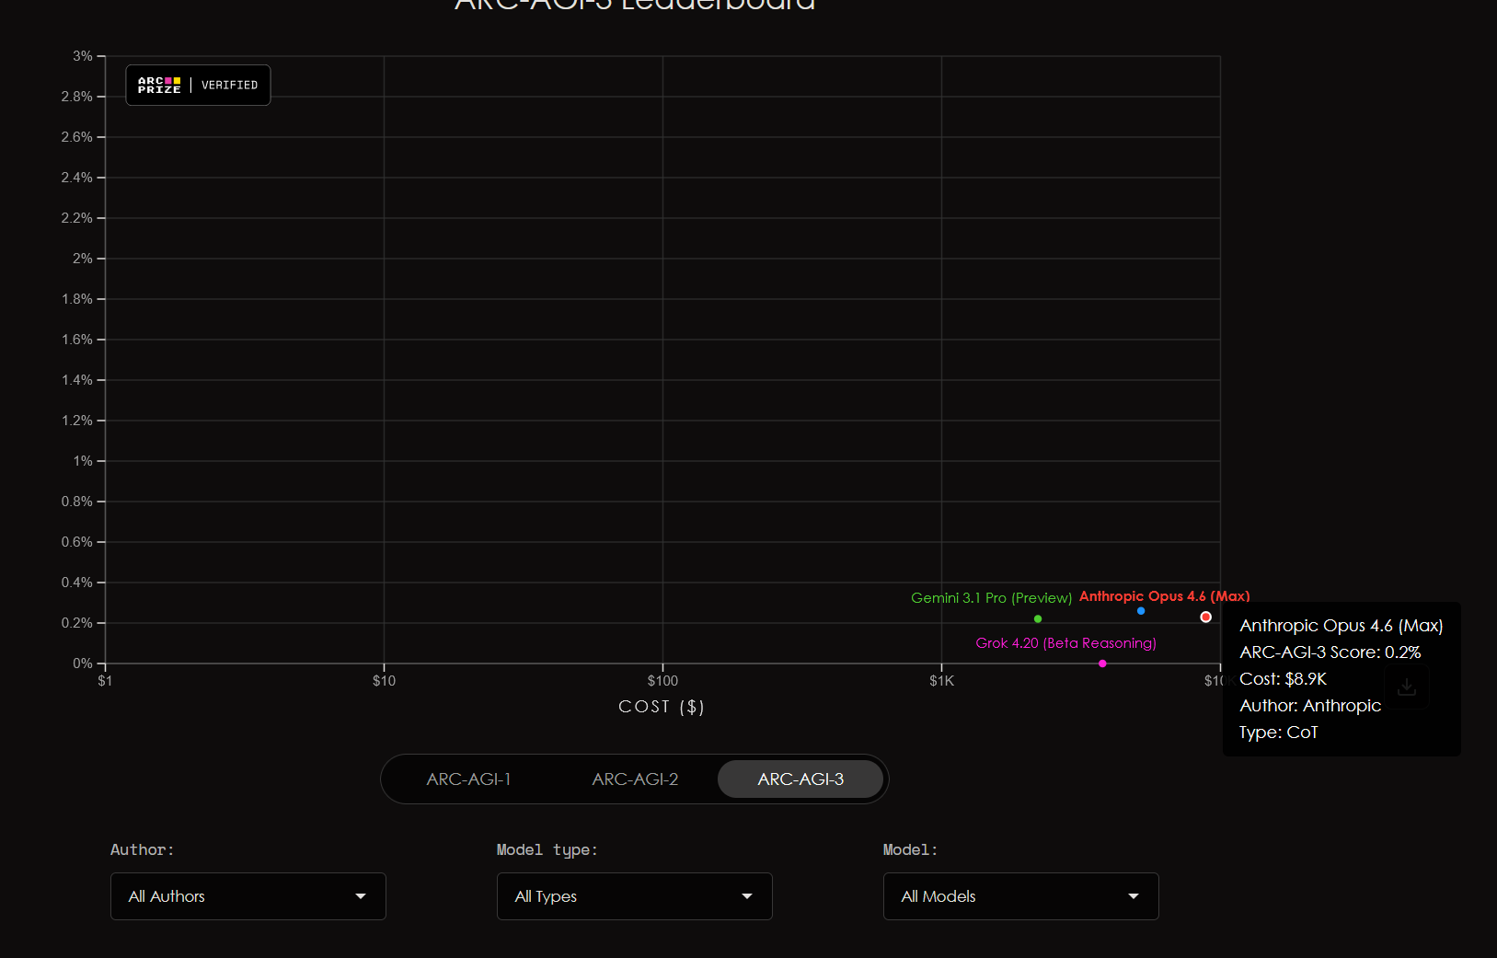This screenshot has width=1497, height=958.
Task: Click the 'Model:' filter label
Action: click(911, 849)
